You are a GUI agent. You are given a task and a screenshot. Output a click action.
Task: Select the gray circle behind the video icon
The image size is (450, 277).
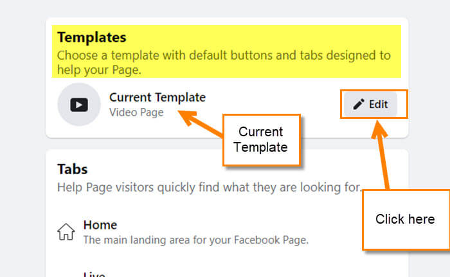79,105
